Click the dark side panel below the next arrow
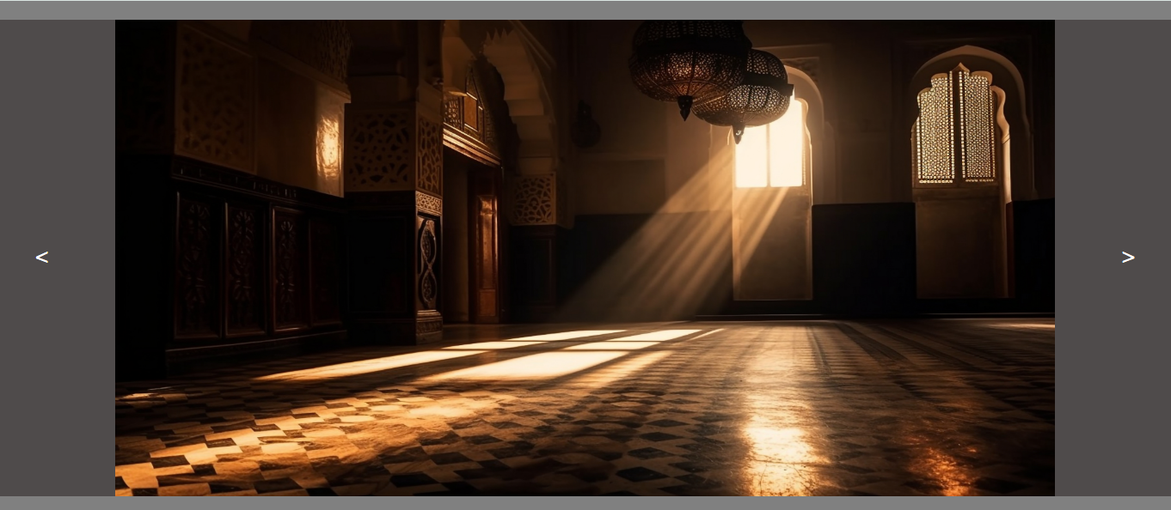 click(x=1113, y=386)
